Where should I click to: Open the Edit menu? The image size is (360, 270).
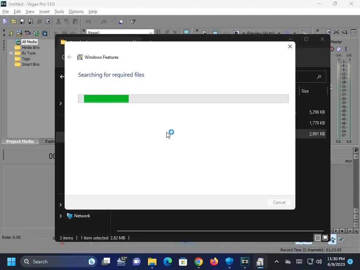click(17, 12)
